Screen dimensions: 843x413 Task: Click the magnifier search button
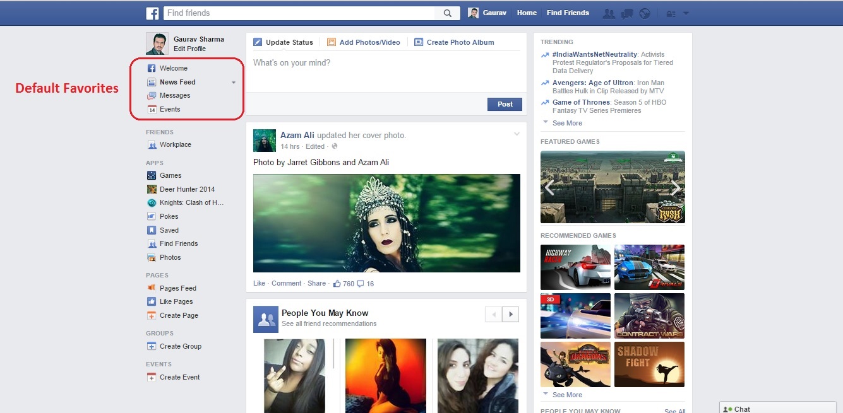[x=448, y=13]
